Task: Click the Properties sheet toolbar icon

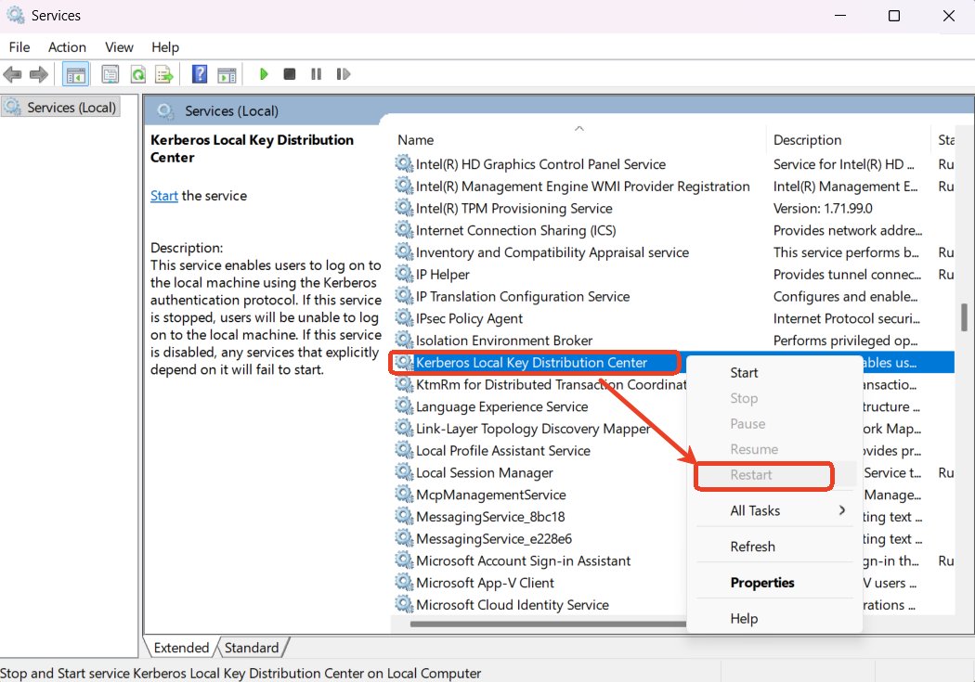Action: click(x=110, y=74)
